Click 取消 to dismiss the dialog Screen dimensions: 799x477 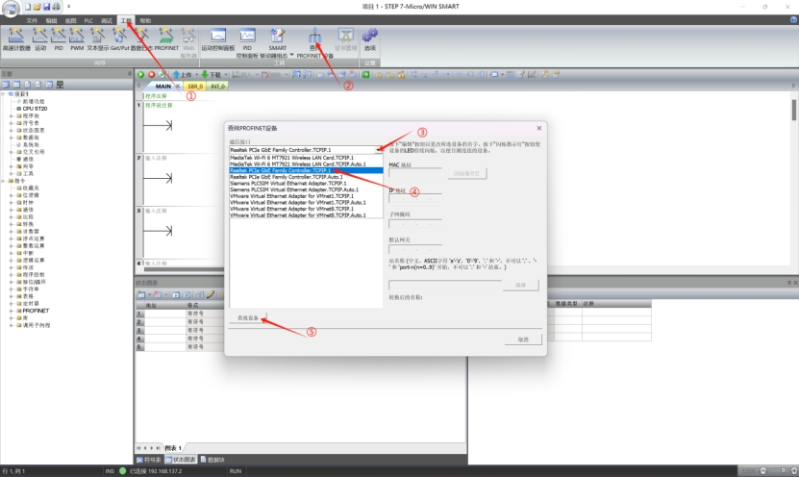coord(522,339)
